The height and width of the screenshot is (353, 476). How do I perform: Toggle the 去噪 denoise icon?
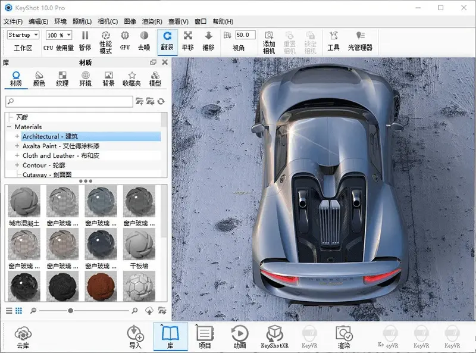click(144, 40)
